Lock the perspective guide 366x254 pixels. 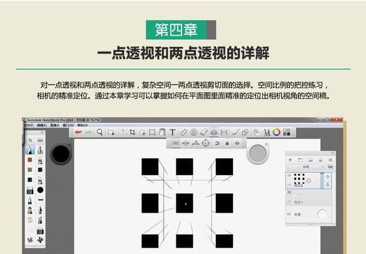click(227, 143)
